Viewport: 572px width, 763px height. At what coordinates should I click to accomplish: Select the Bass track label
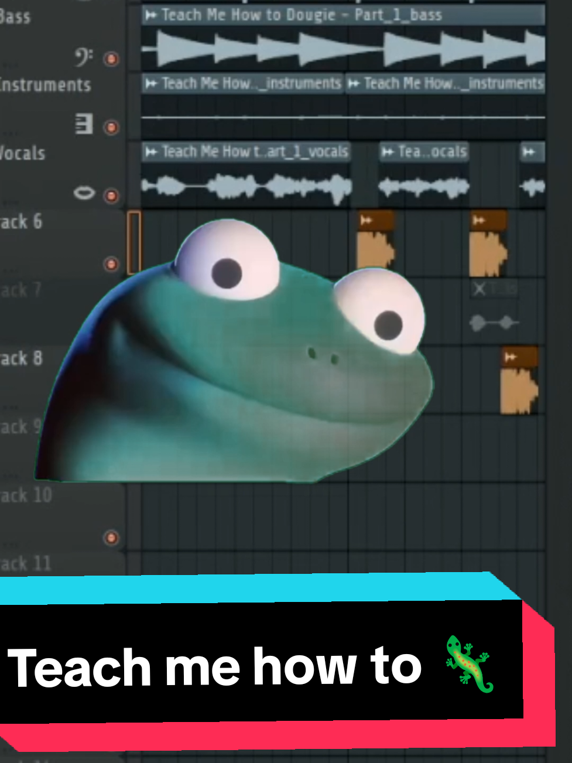point(15,16)
